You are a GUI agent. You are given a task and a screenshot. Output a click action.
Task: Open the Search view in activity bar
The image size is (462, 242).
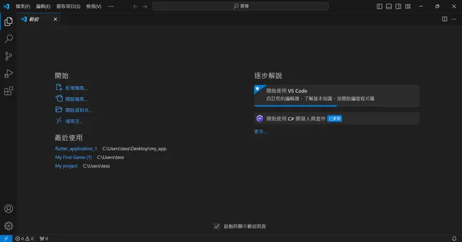[9, 39]
